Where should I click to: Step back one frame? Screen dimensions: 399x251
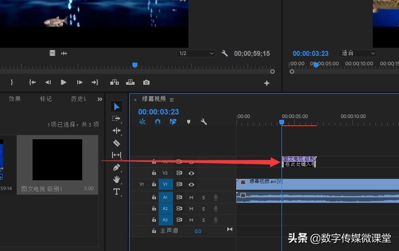[x=48, y=82]
